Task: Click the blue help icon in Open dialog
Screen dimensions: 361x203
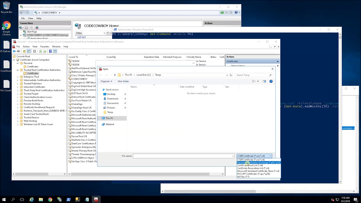Action: (271, 81)
